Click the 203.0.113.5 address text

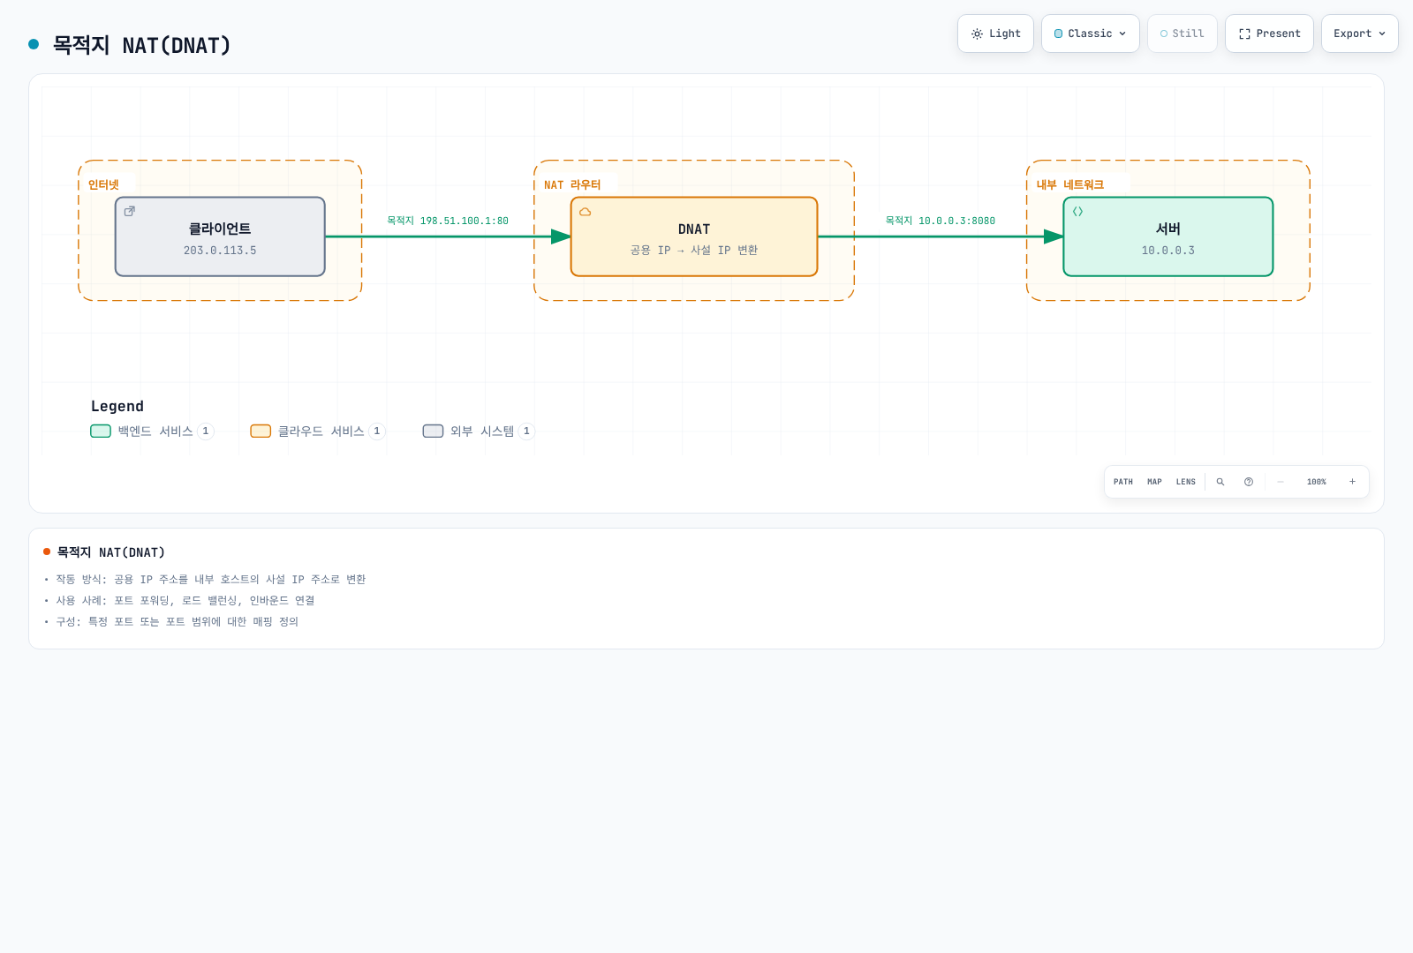pyautogui.click(x=220, y=251)
